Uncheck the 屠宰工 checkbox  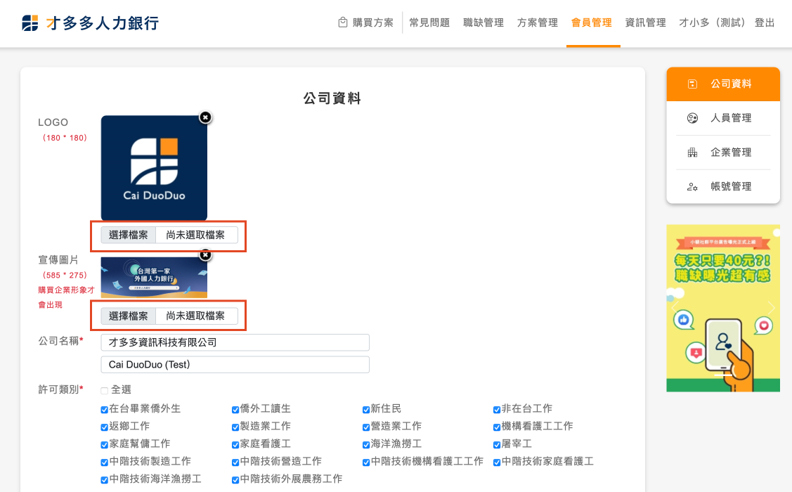497,445
